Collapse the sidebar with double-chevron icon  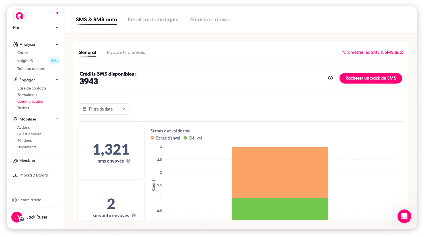(57, 13)
